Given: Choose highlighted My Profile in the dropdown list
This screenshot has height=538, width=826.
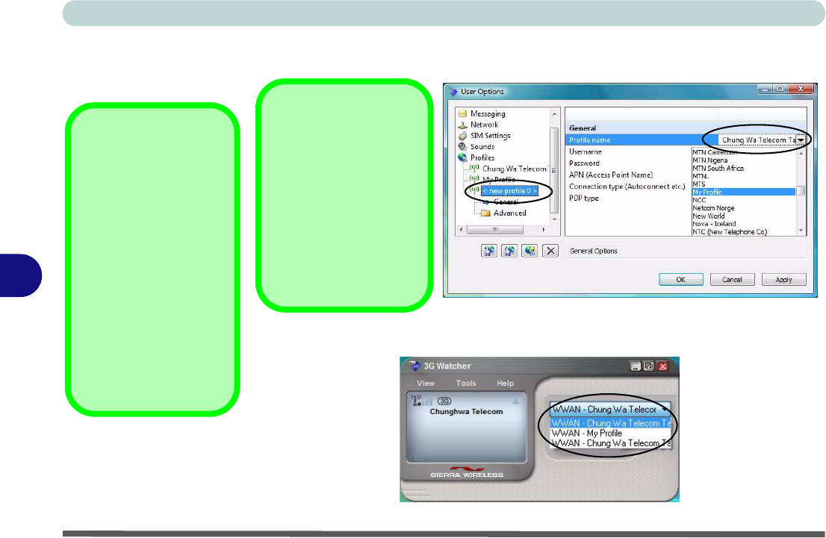Looking at the screenshot, I should click(743, 193).
